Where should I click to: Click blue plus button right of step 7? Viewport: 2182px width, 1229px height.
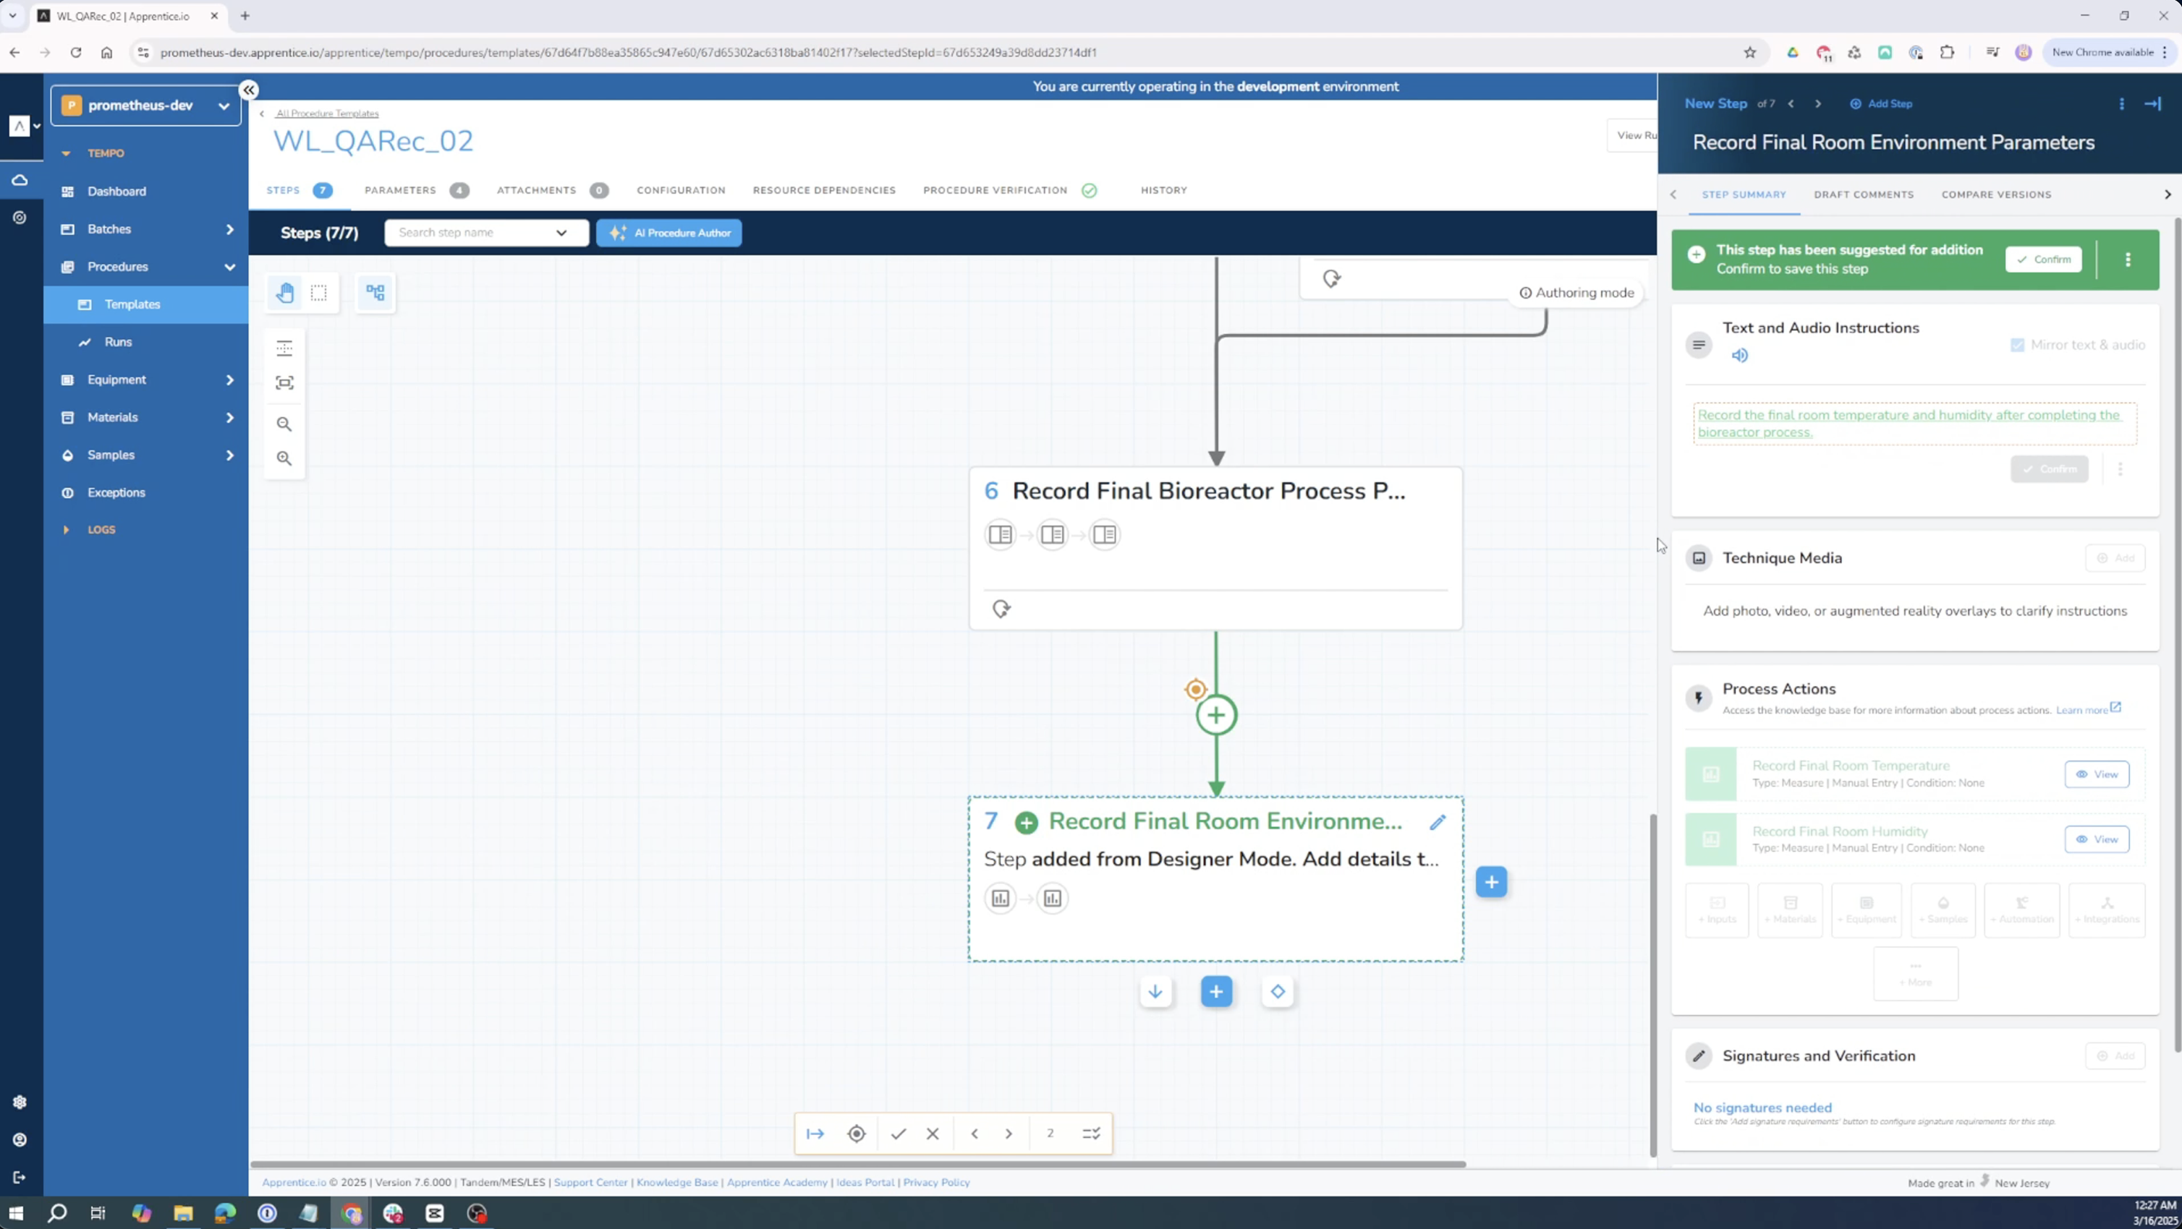click(1492, 882)
